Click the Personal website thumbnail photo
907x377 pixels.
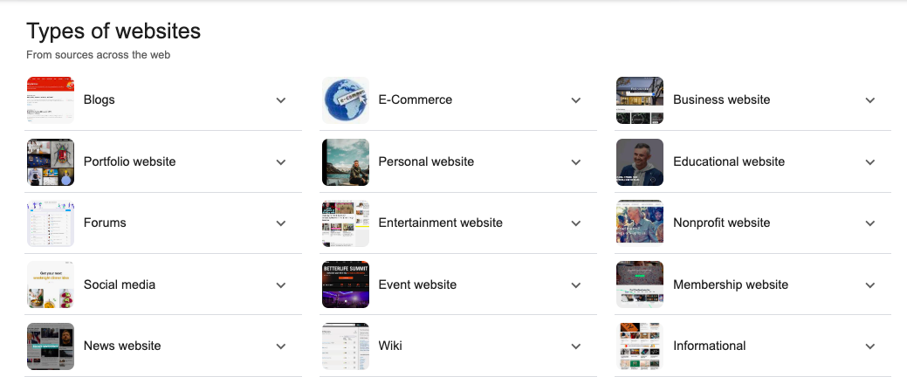(x=346, y=162)
